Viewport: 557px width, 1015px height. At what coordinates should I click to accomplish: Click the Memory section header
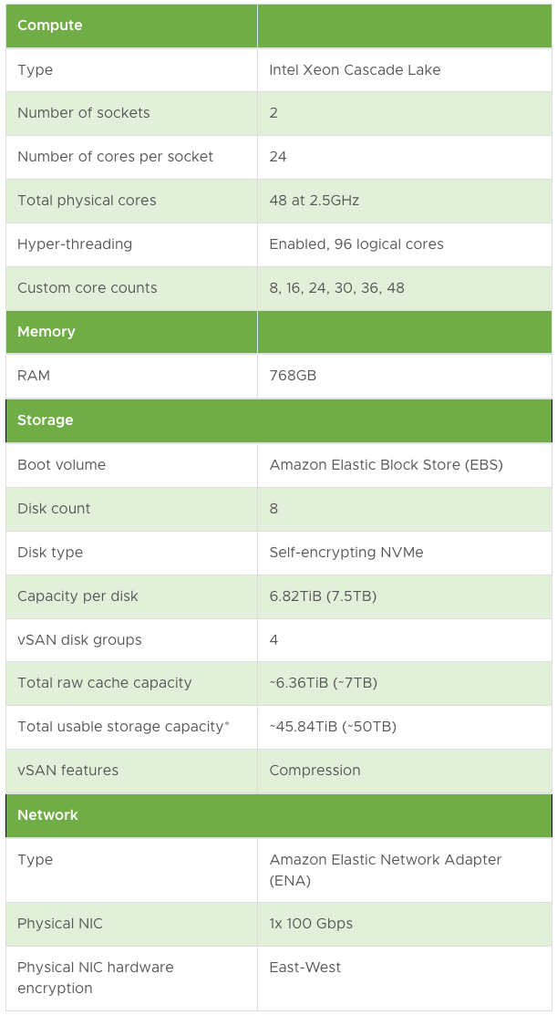tap(46, 331)
